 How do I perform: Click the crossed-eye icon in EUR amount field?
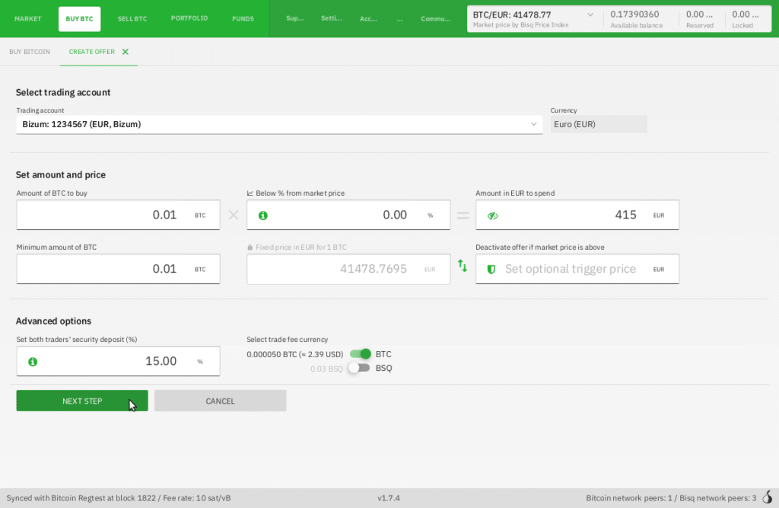(x=492, y=216)
